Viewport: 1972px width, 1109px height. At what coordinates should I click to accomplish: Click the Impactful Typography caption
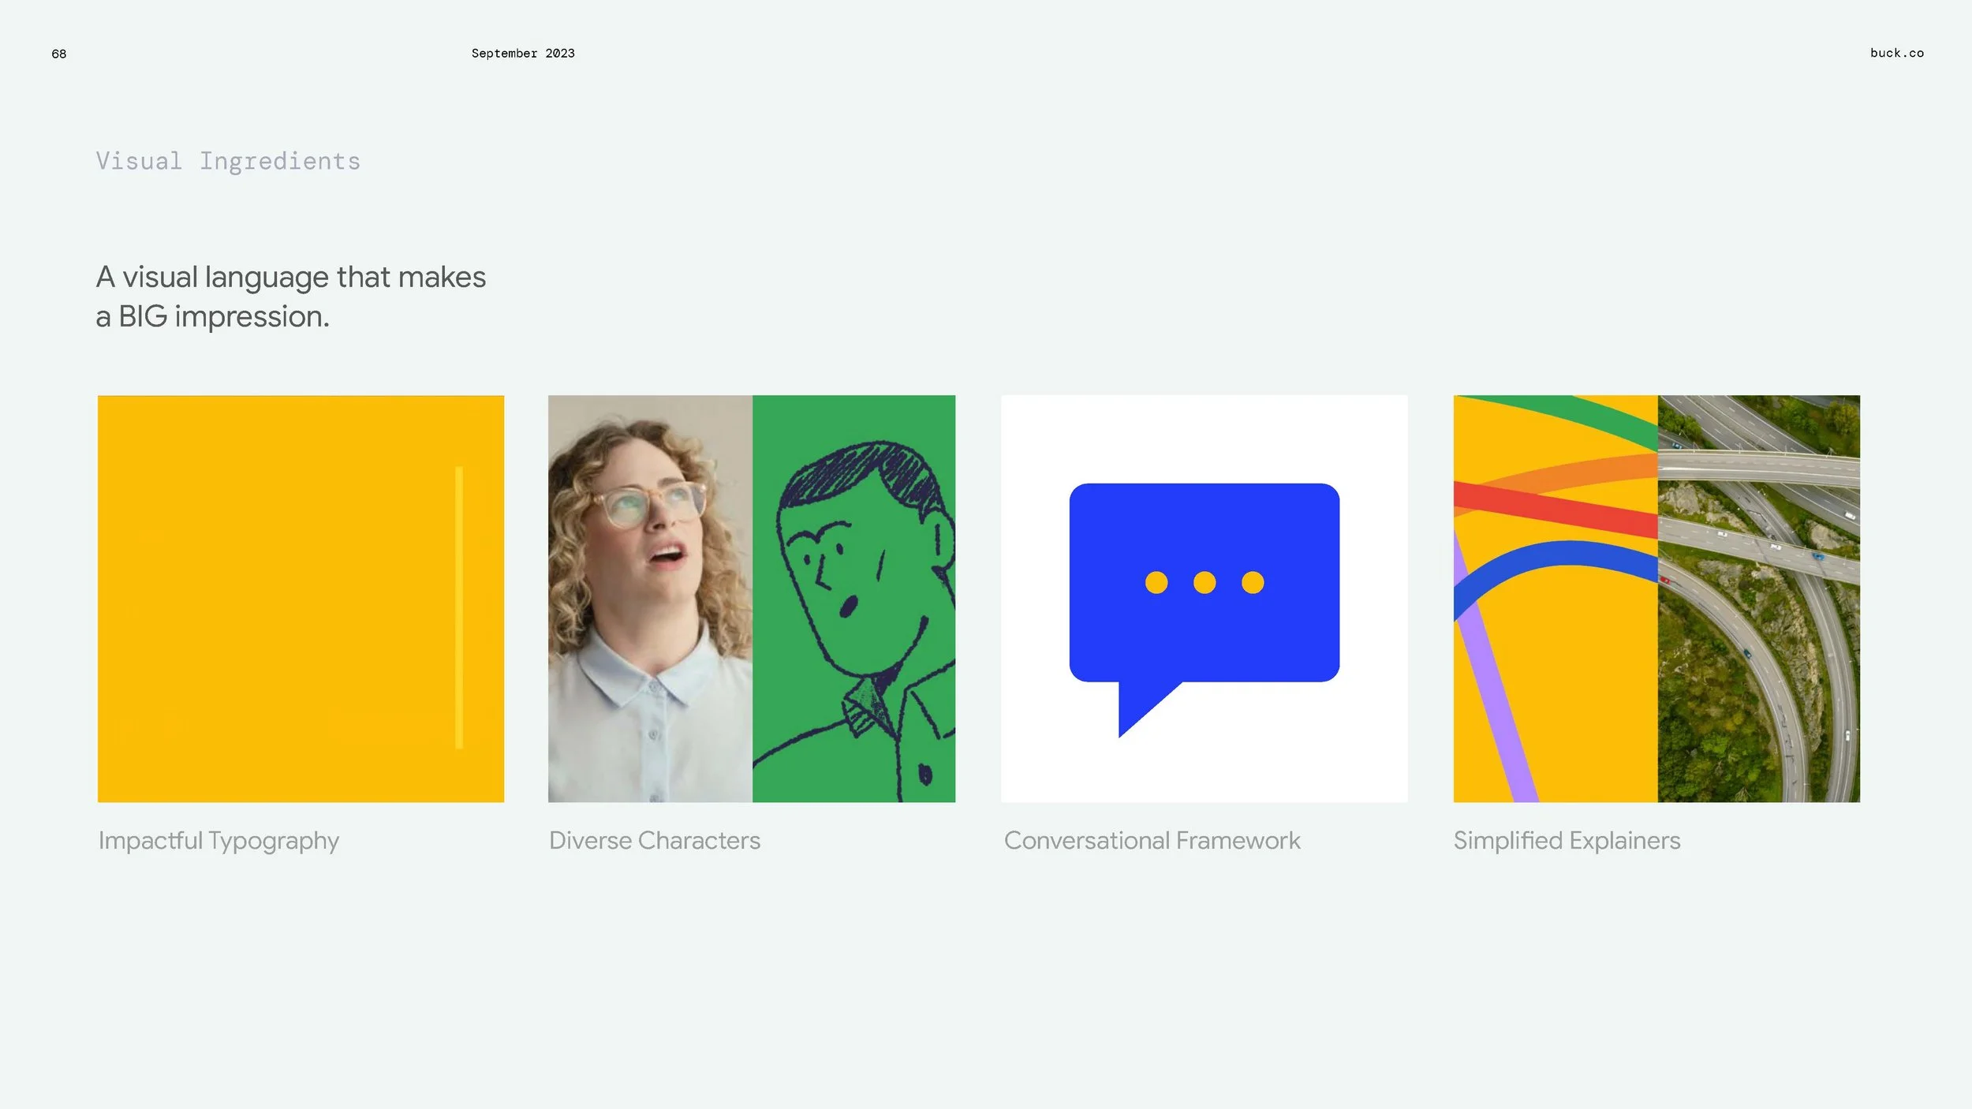click(218, 841)
